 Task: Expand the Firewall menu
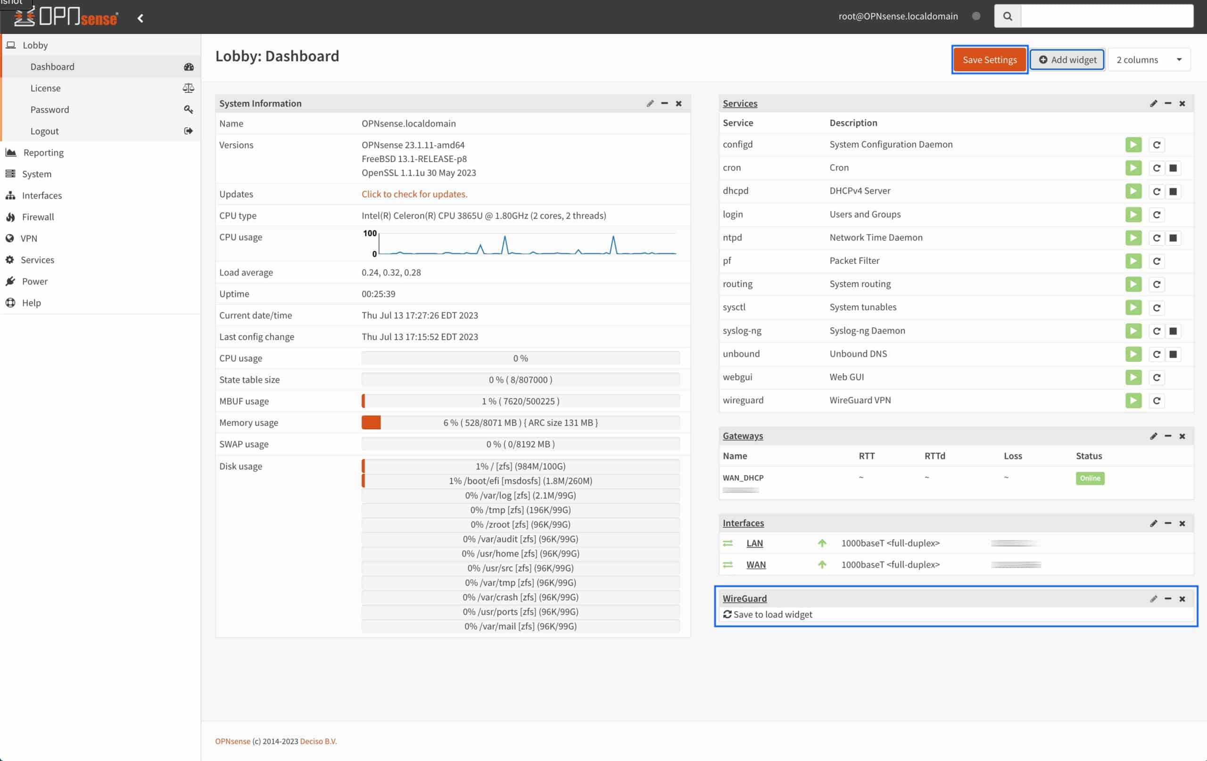click(x=100, y=217)
